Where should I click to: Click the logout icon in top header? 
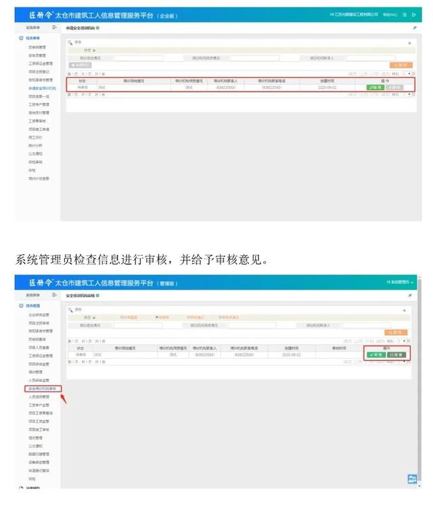pyautogui.click(x=413, y=14)
